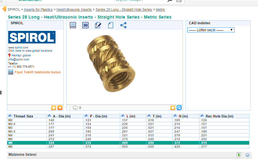Click the orange arrow icon in SPIROL panel
This screenshot has height=159, width=258.
point(60,108)
